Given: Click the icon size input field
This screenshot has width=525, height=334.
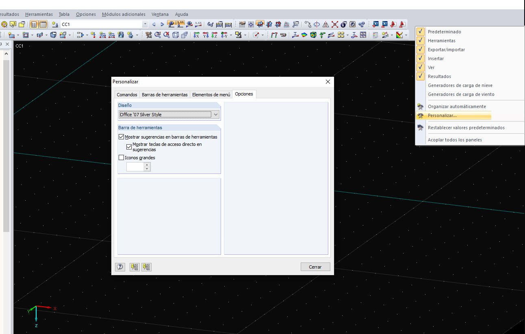Looking at the screenshot, I should 135,167.
